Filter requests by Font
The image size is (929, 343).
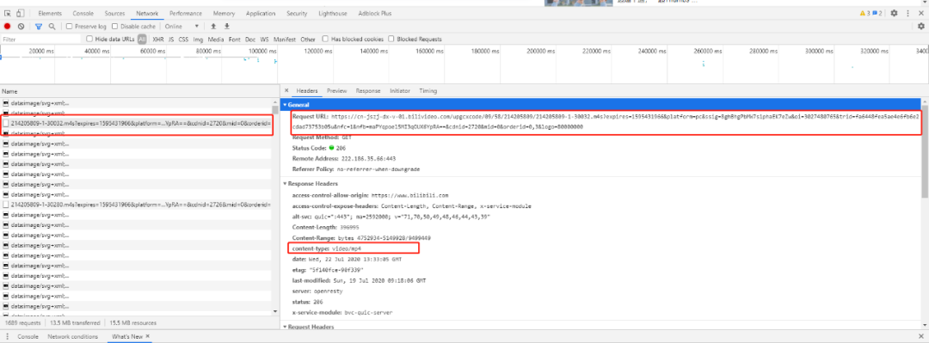[235, 39]
